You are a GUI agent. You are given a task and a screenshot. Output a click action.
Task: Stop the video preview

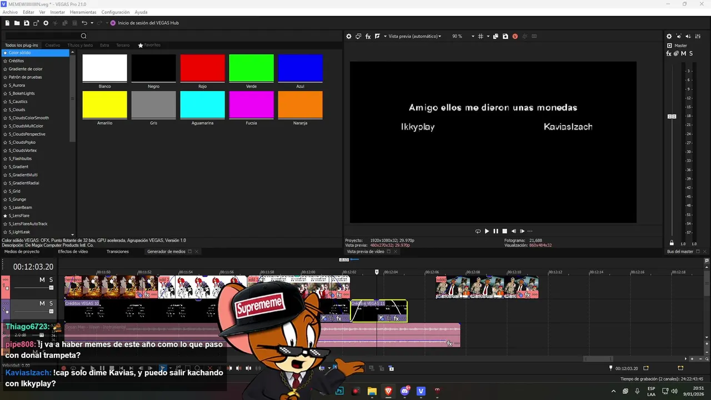point(504,231)
